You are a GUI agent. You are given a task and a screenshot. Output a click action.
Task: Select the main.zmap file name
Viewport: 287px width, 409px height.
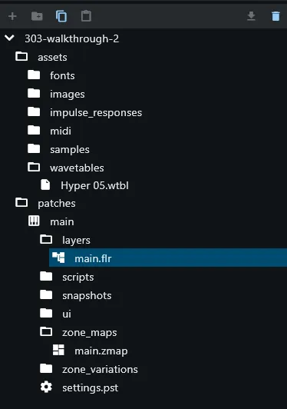(x=101, y=351)
